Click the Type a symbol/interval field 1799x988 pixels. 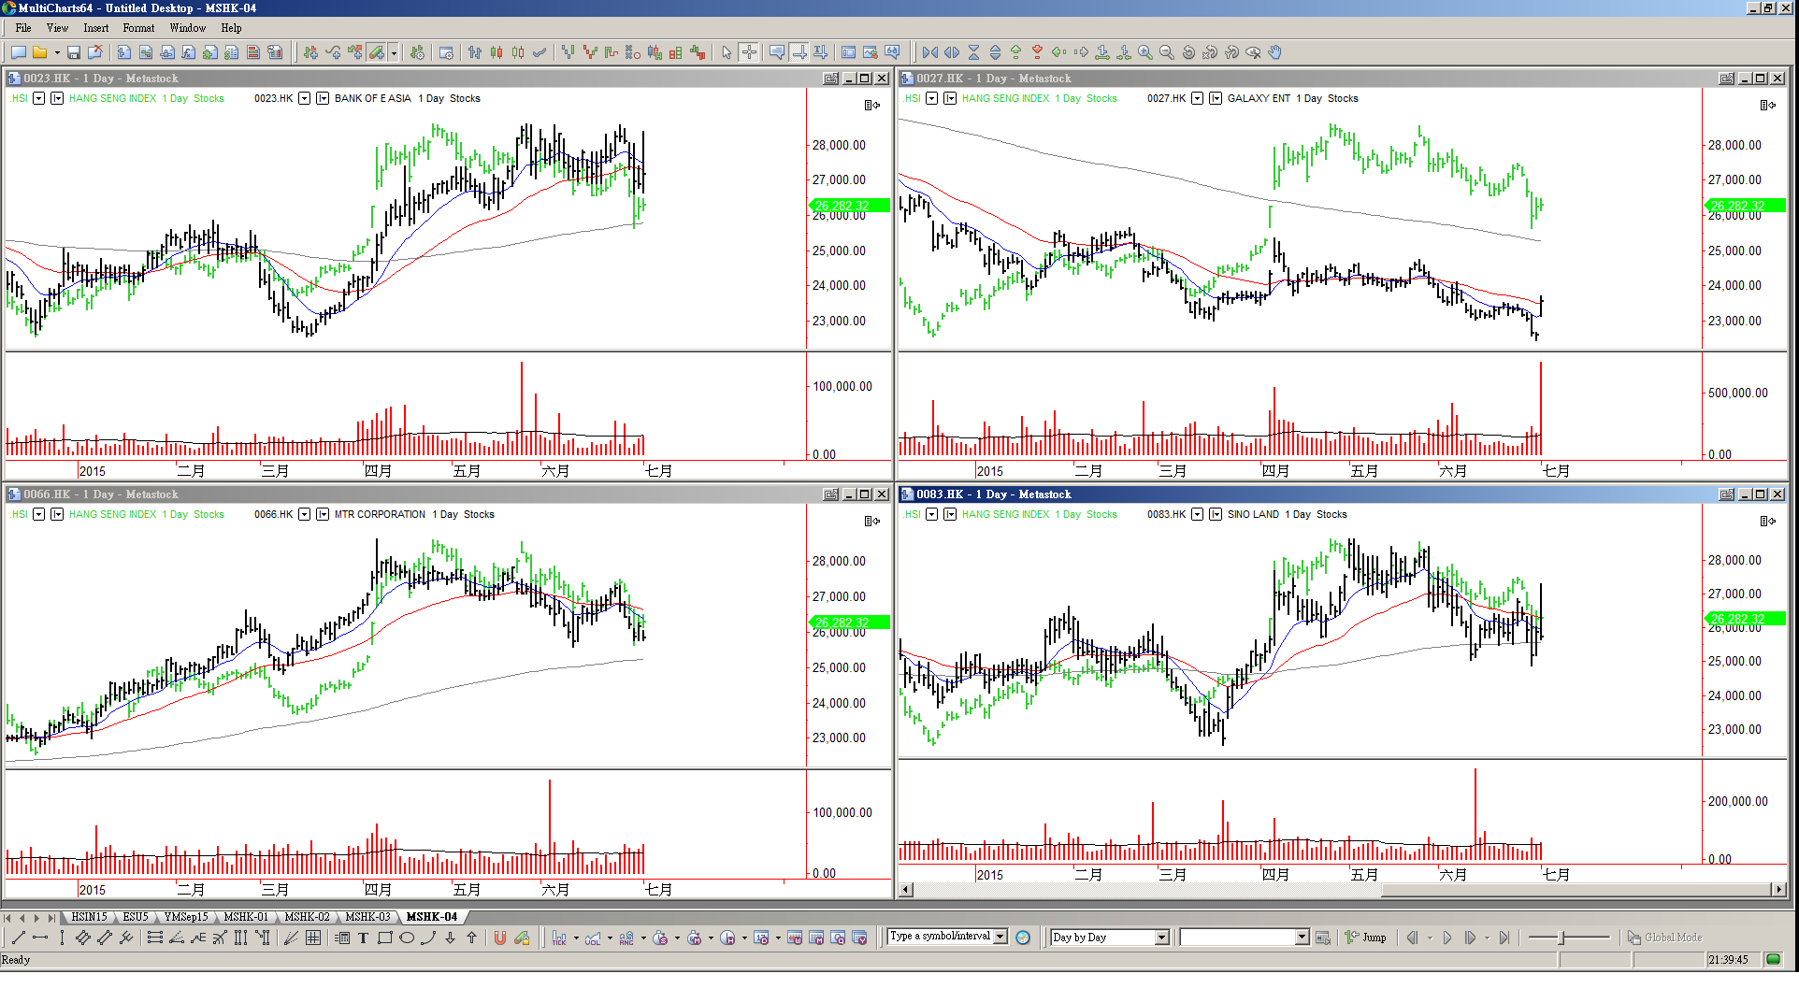click(x=941, y=937)
